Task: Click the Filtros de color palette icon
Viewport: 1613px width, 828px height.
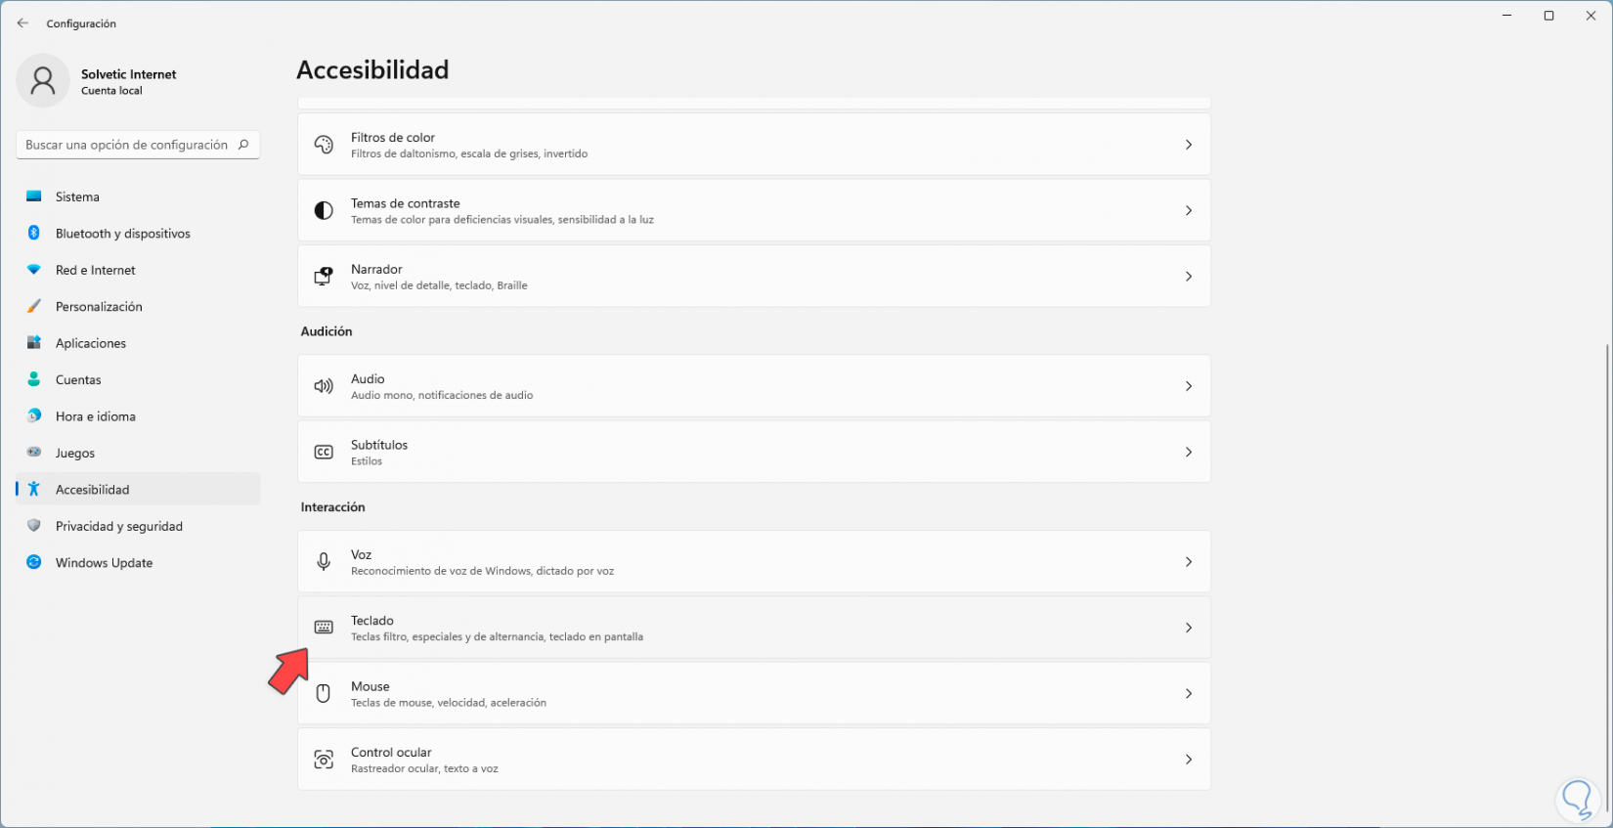Action: [x=324, y=145]
